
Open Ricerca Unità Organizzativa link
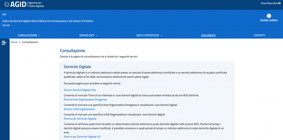pyautogui.click(x=79, y=109)
